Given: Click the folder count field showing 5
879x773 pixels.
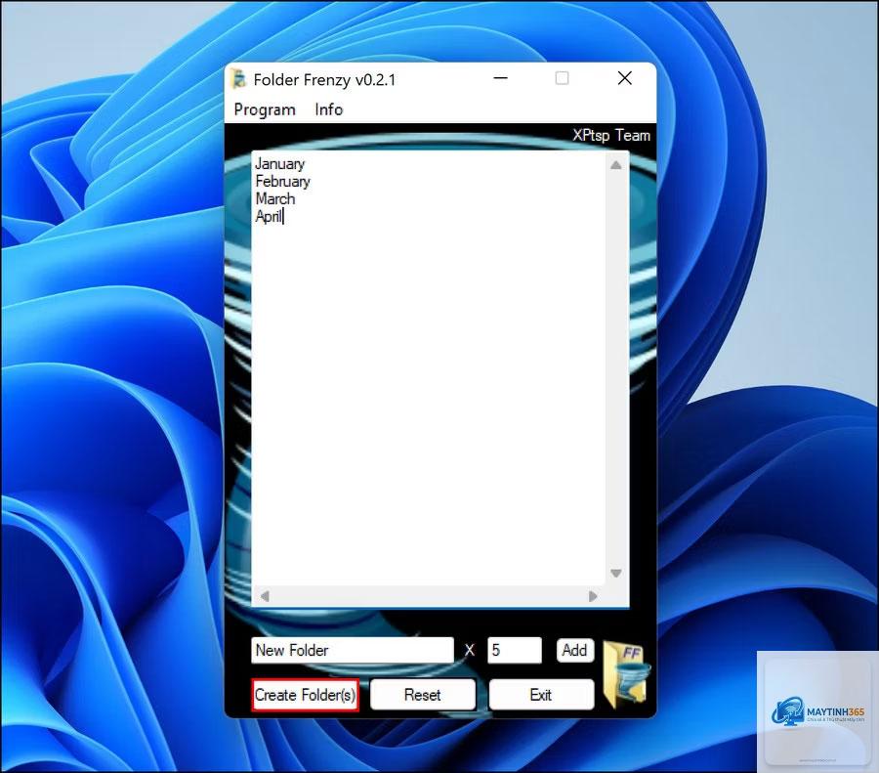Looking at the screenshot, I should point(515,650).
